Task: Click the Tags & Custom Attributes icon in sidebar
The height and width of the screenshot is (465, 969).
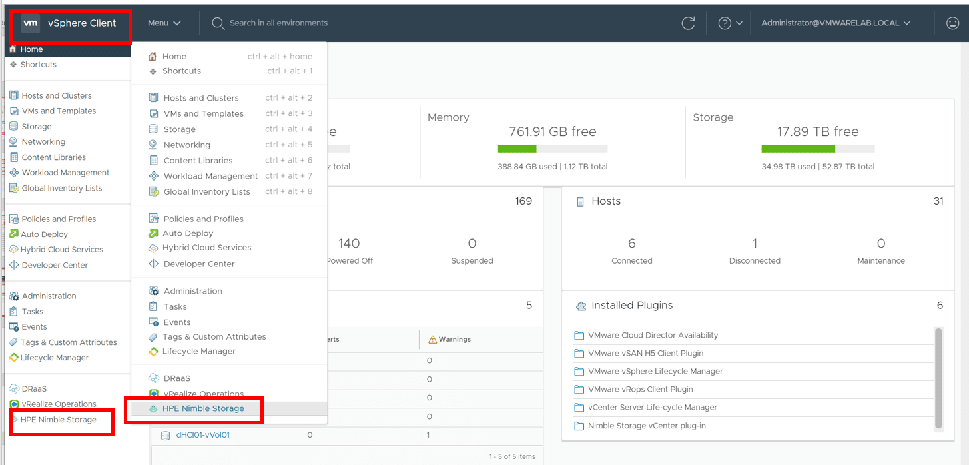Action: [x=14, y=342]
